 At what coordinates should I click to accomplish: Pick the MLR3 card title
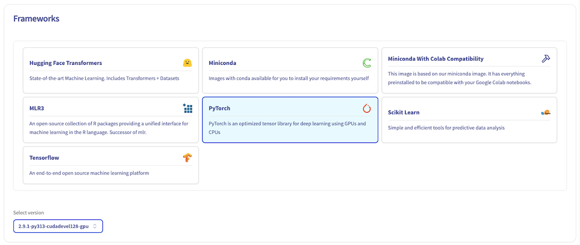[x=37, y=108]
